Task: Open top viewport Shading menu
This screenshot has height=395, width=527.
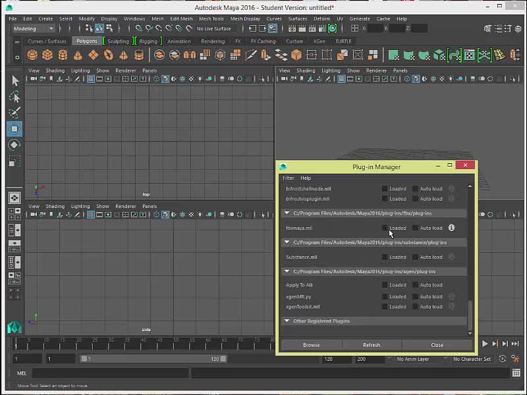Action: coord(55,70)
